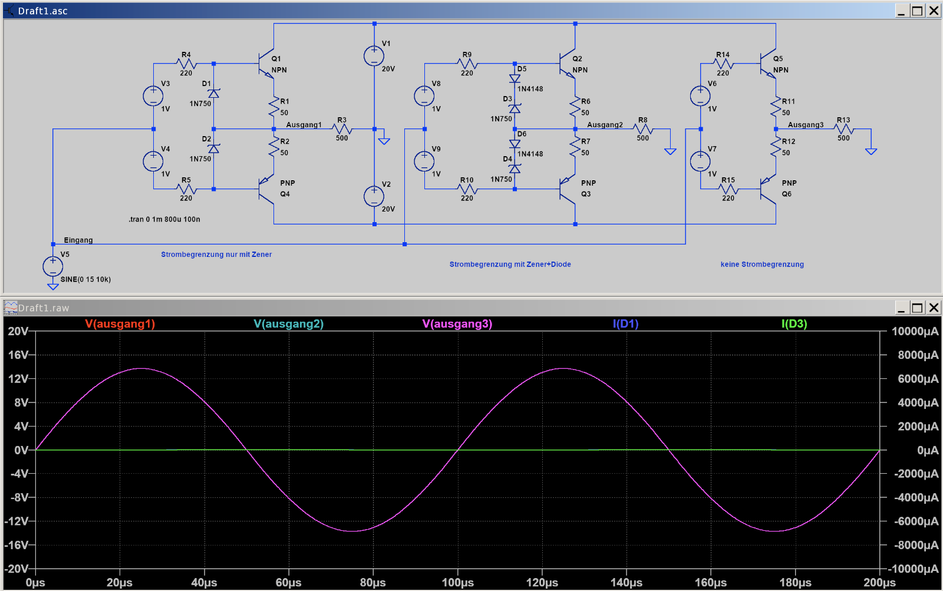Click the V(ausgang2) trace label

pos(289,323)
